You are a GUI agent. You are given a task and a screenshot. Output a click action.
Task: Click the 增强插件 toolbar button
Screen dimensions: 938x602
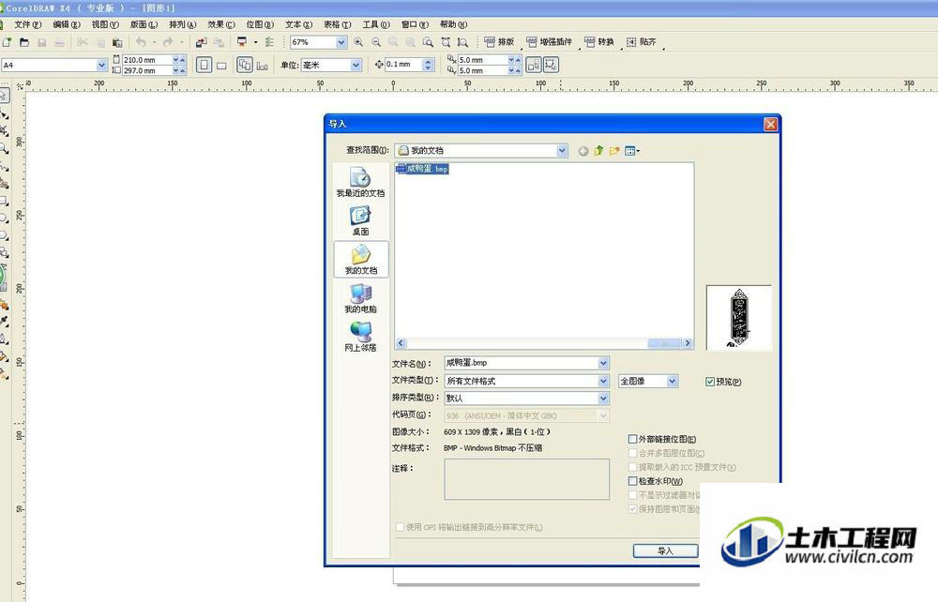(550, 42)
